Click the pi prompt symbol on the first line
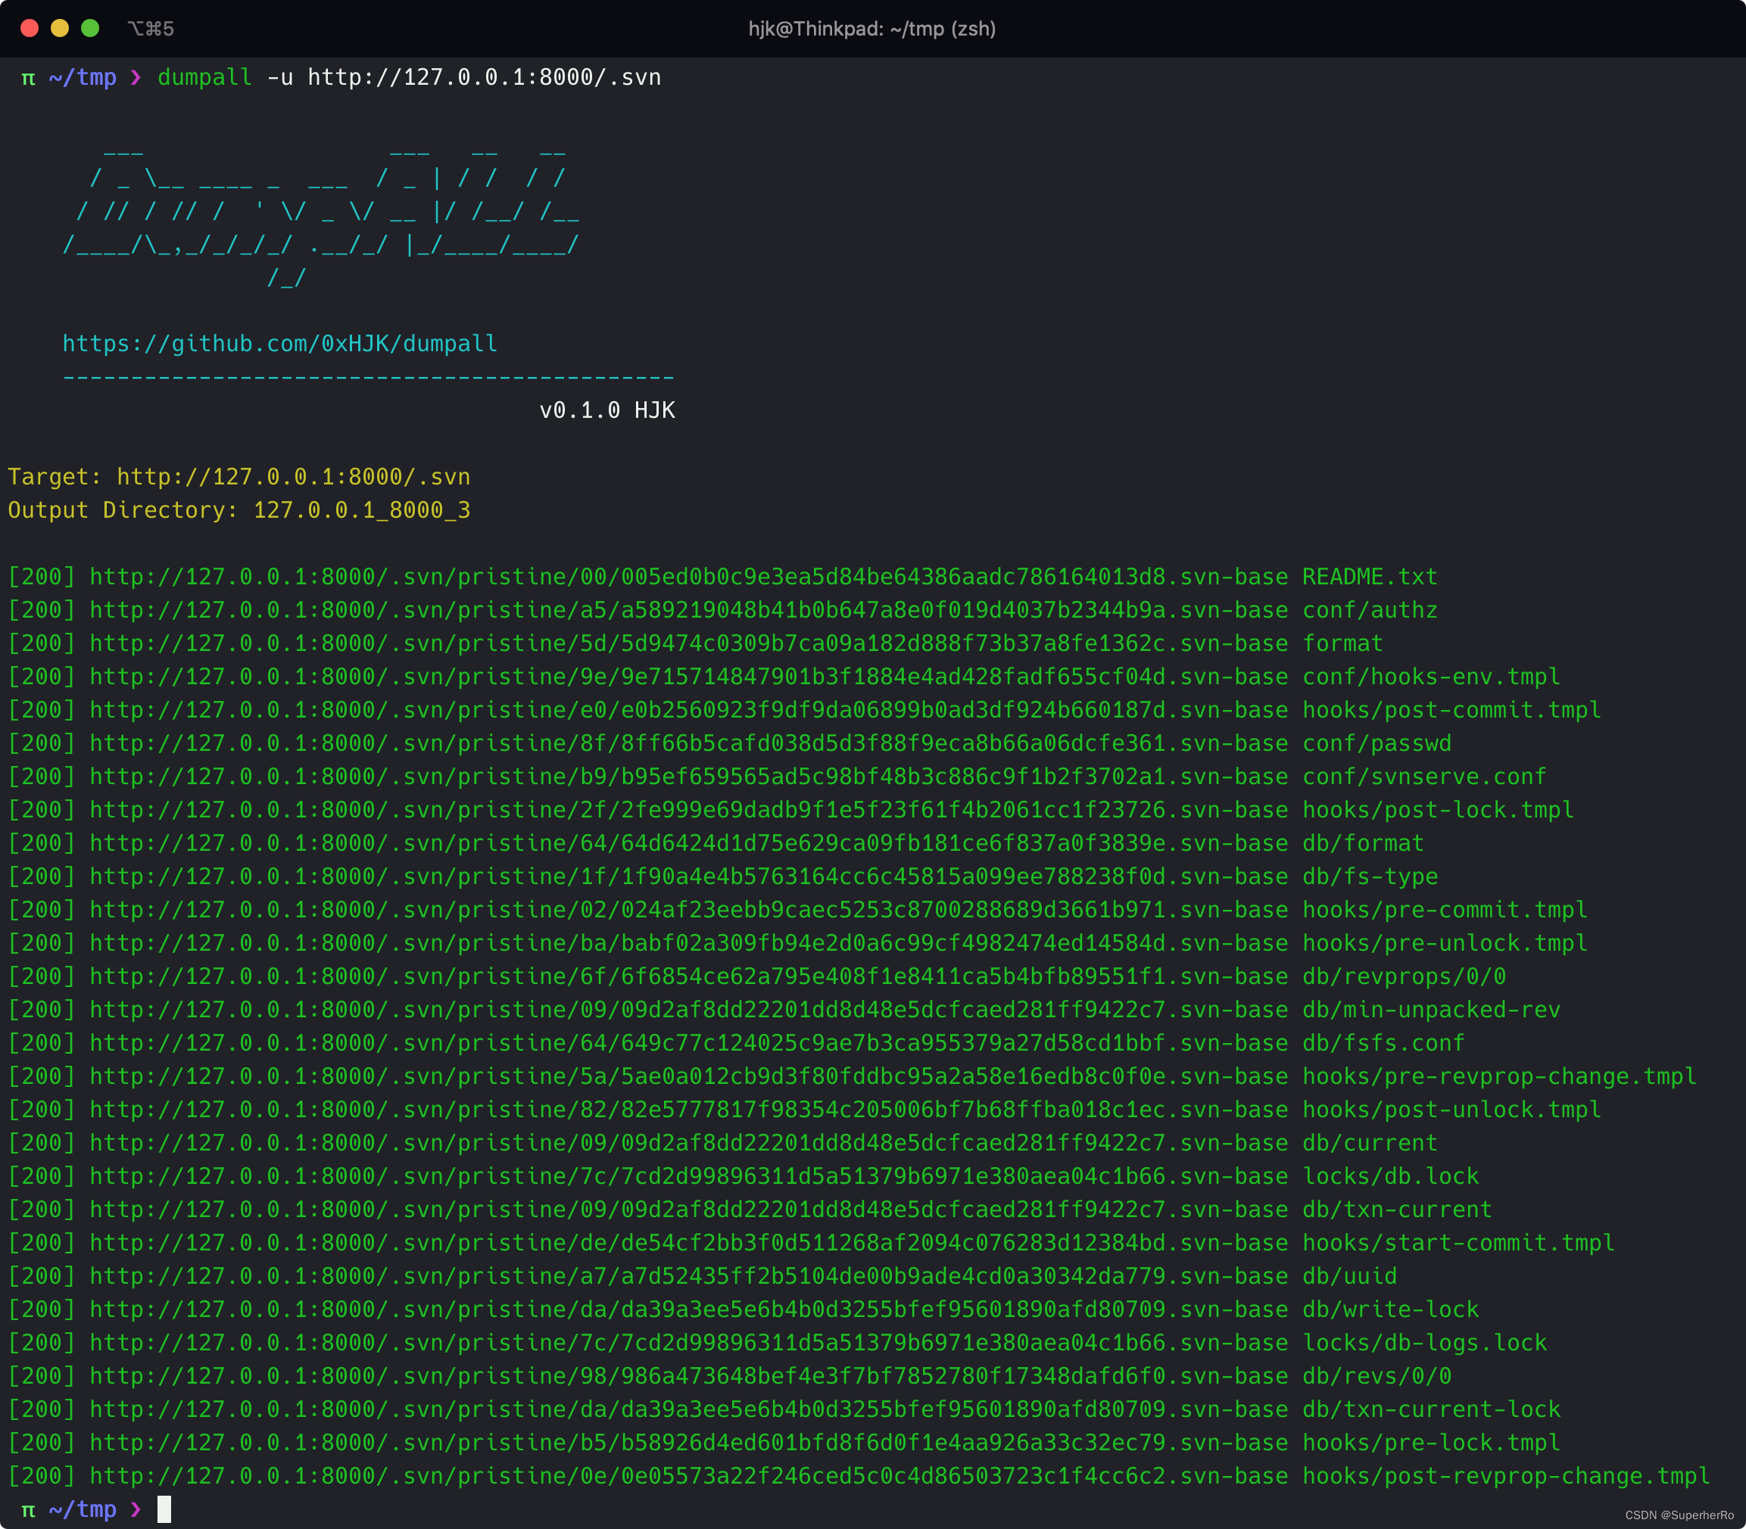 [x=28, y=78]
